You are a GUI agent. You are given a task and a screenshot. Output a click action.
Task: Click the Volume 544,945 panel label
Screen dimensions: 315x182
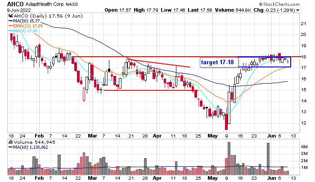click(34, 142)
